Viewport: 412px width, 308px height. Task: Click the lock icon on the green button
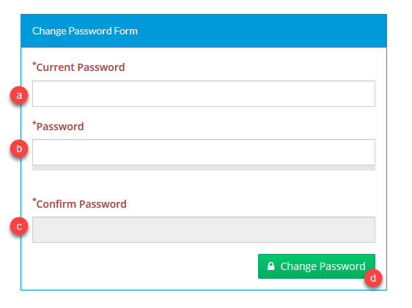(271, 266)
